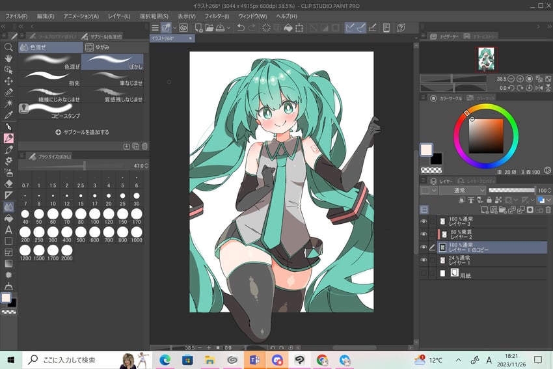Open the ファイル(F) menu
Image resolution: width=553 pixels, height=369 pixels.
tap(16, 16)
